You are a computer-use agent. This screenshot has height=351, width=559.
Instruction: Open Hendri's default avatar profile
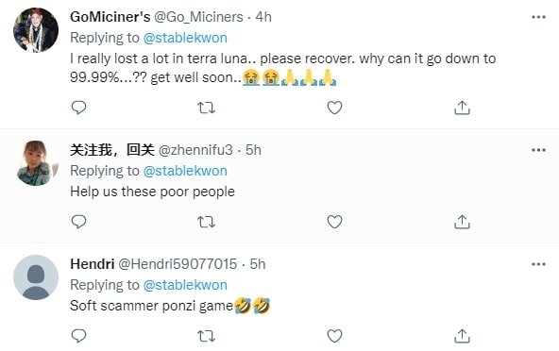point(36,277)
